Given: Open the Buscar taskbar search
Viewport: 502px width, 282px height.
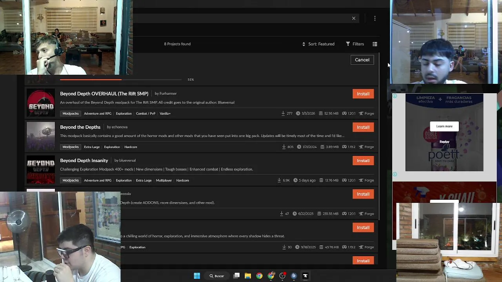Looking at the screenshot, I should coord(216,276).
